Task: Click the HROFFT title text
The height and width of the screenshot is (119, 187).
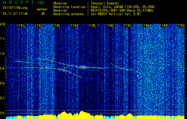Action: [18, 2]
